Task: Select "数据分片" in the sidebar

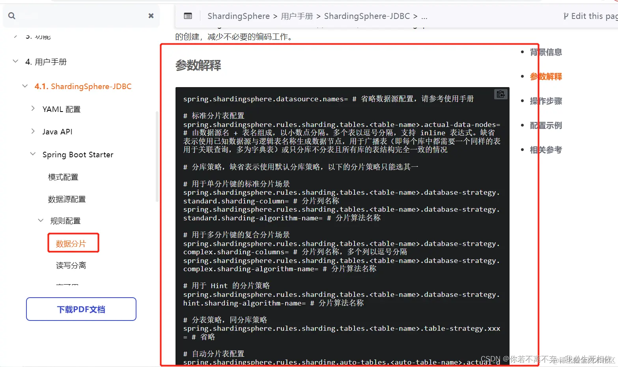Action: click(x=73, y=242)
